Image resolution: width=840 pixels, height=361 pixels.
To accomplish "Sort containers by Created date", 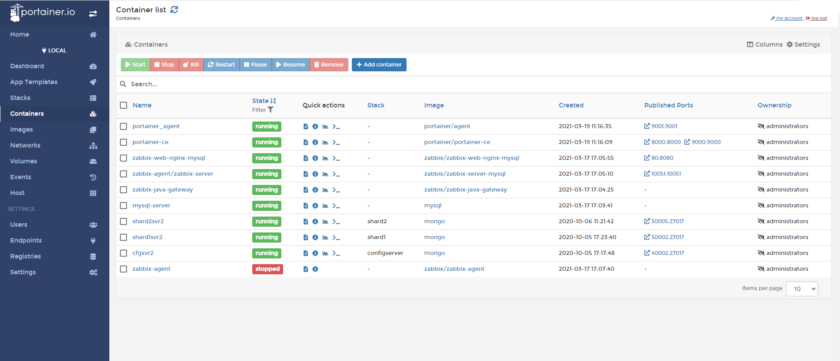I will pos(571,105).
